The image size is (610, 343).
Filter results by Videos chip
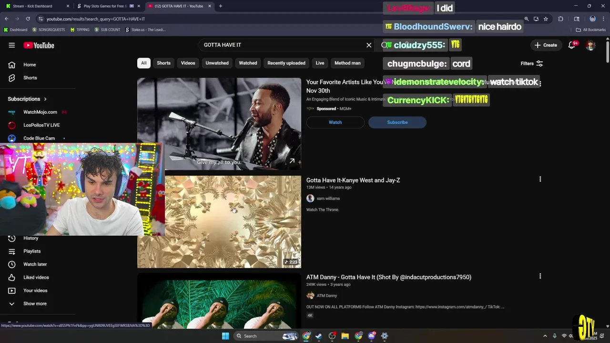coord(188,63)
